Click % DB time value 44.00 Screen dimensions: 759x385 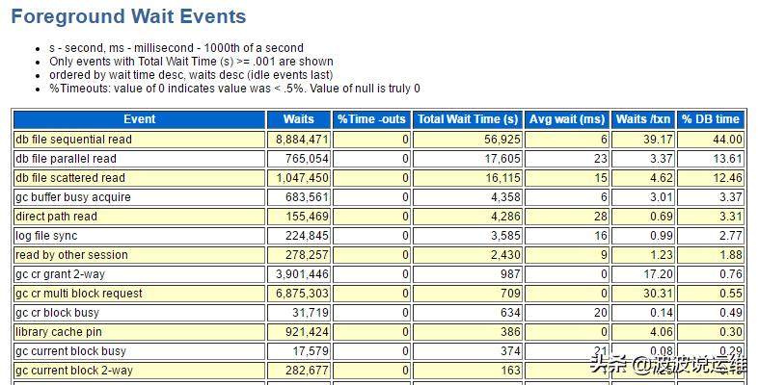tap(727, 140)
